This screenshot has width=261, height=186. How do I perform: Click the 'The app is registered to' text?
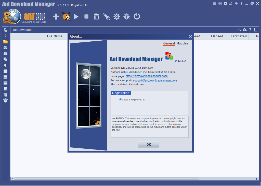pos(132,100)
